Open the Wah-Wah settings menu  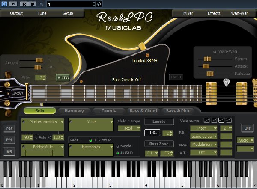[x=239, y=13]
